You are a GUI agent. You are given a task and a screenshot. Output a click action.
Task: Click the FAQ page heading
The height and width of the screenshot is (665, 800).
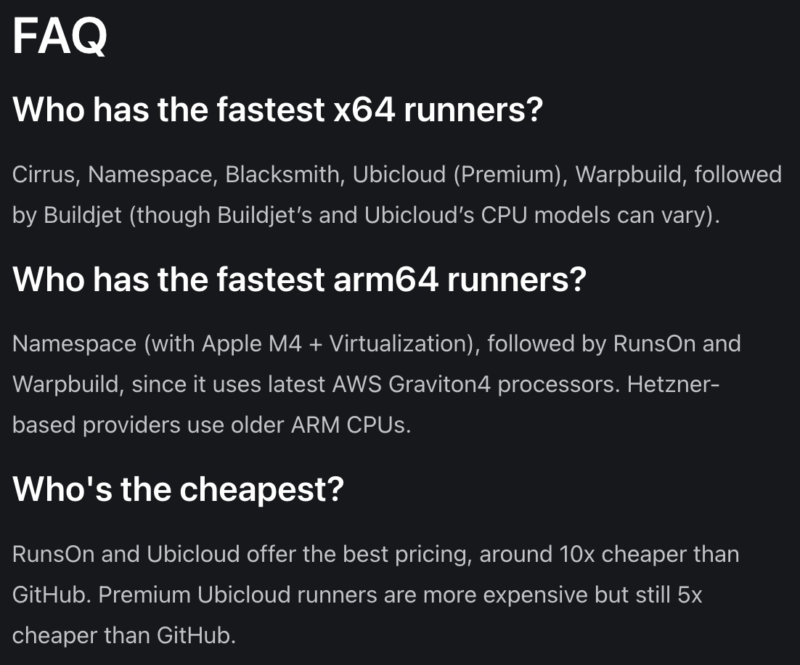pyautogui.click(x=60, y=36)
